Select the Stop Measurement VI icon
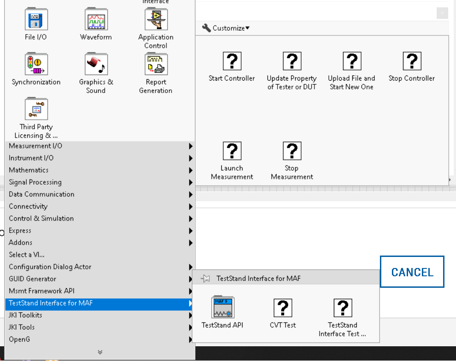The width and height of the screenshot is (456, 361). click(292, 151)
